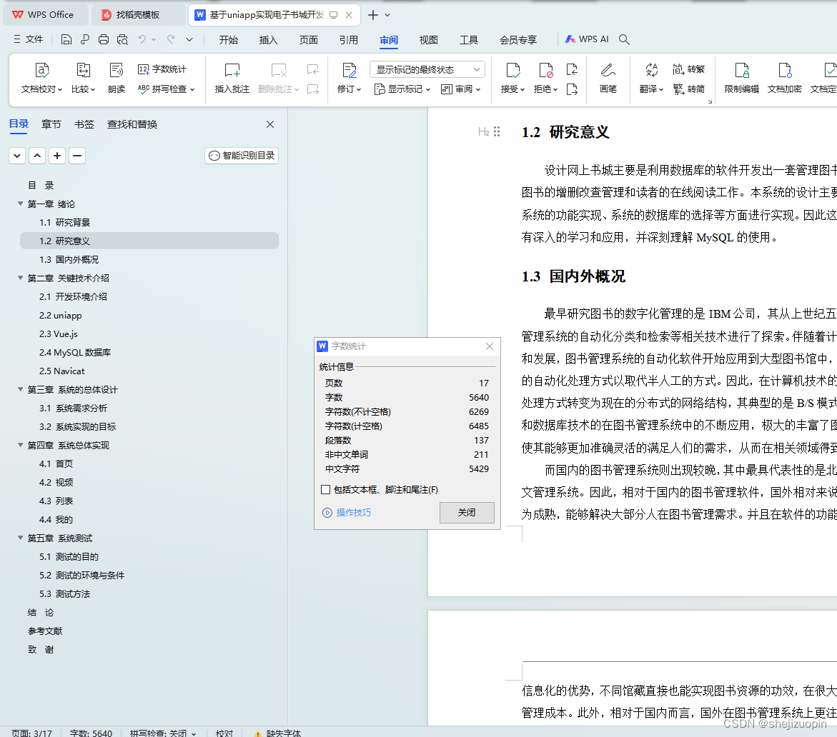Enable 包括文本框、脚注和尾注 checkbox

[326, 490]
